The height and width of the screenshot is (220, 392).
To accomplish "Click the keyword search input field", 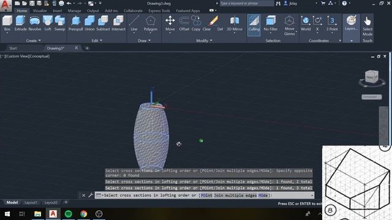I will click(x=246, y=3).
